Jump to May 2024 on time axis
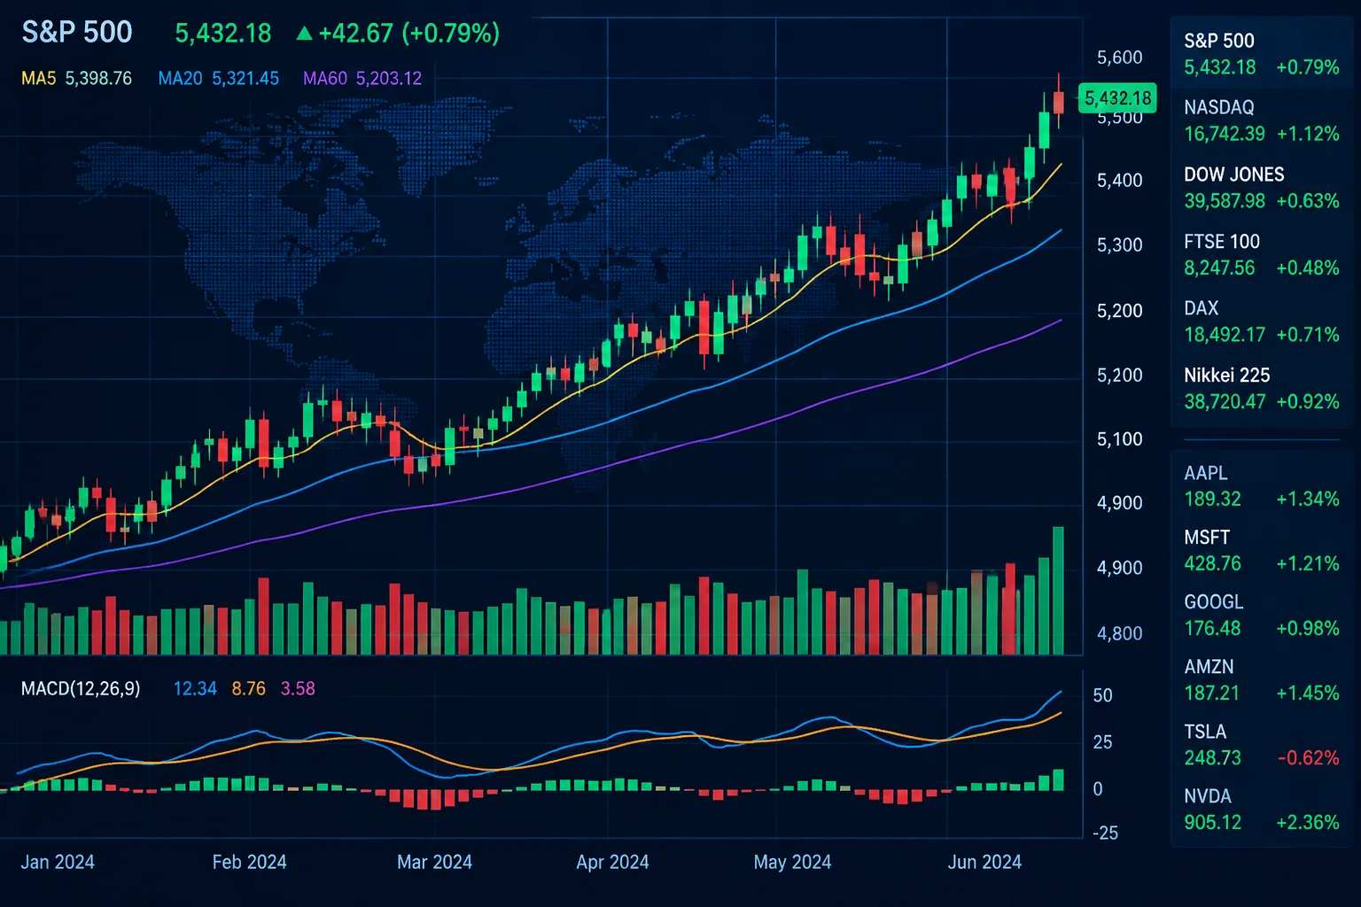 click(x=793, y=862)
